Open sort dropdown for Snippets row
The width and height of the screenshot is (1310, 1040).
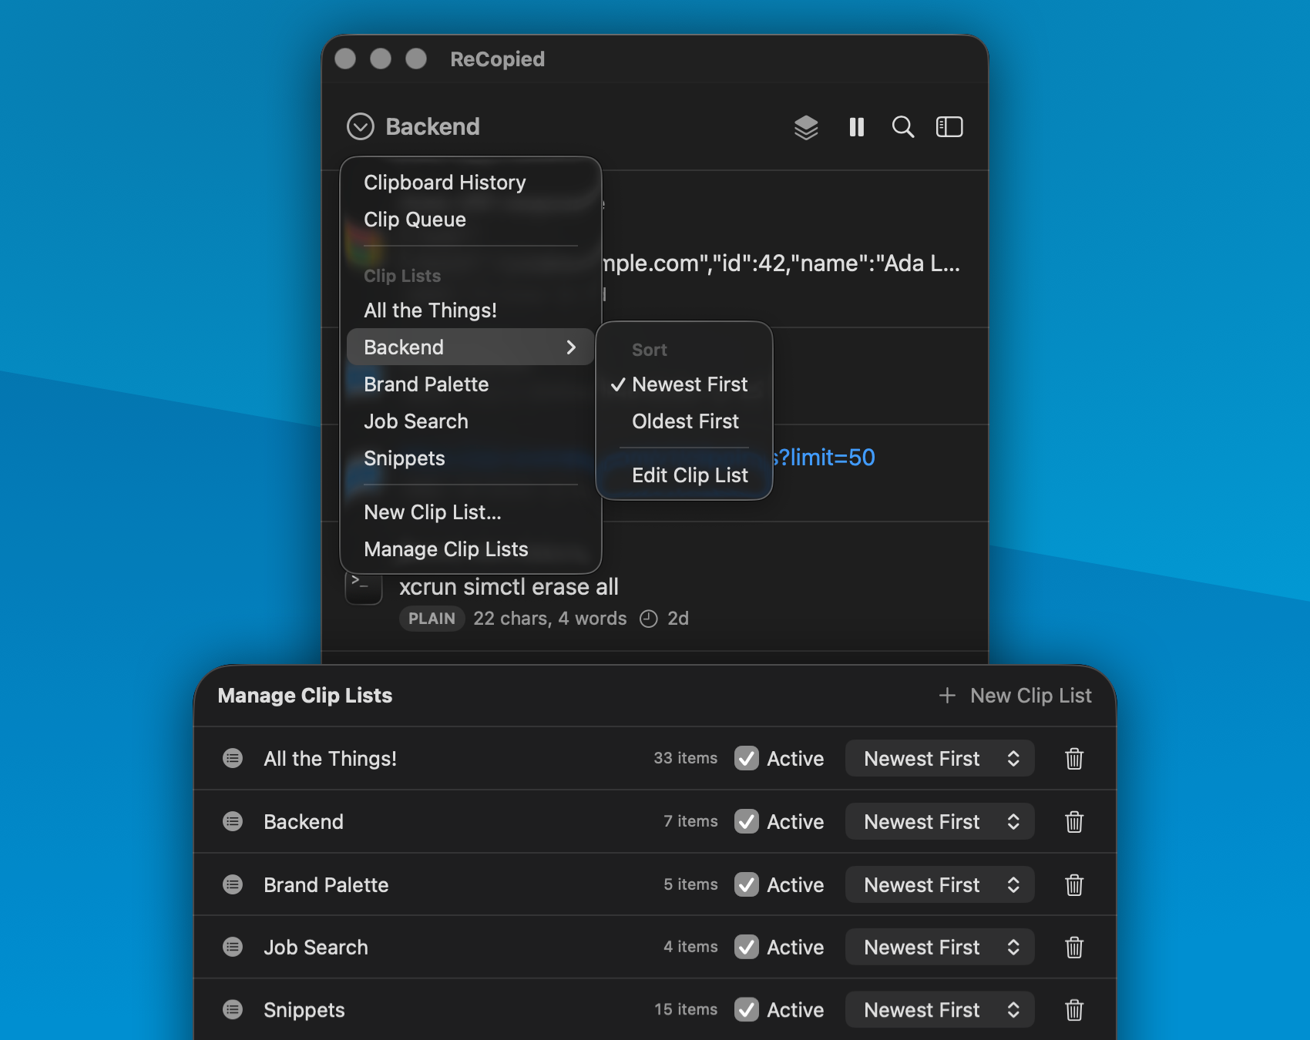939,1010
